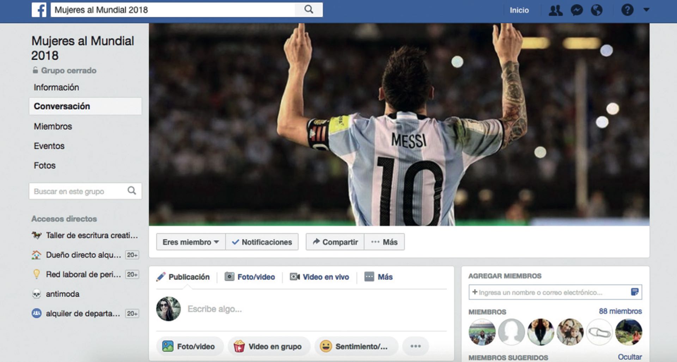Hide suggested members with Ocultar

629,357
